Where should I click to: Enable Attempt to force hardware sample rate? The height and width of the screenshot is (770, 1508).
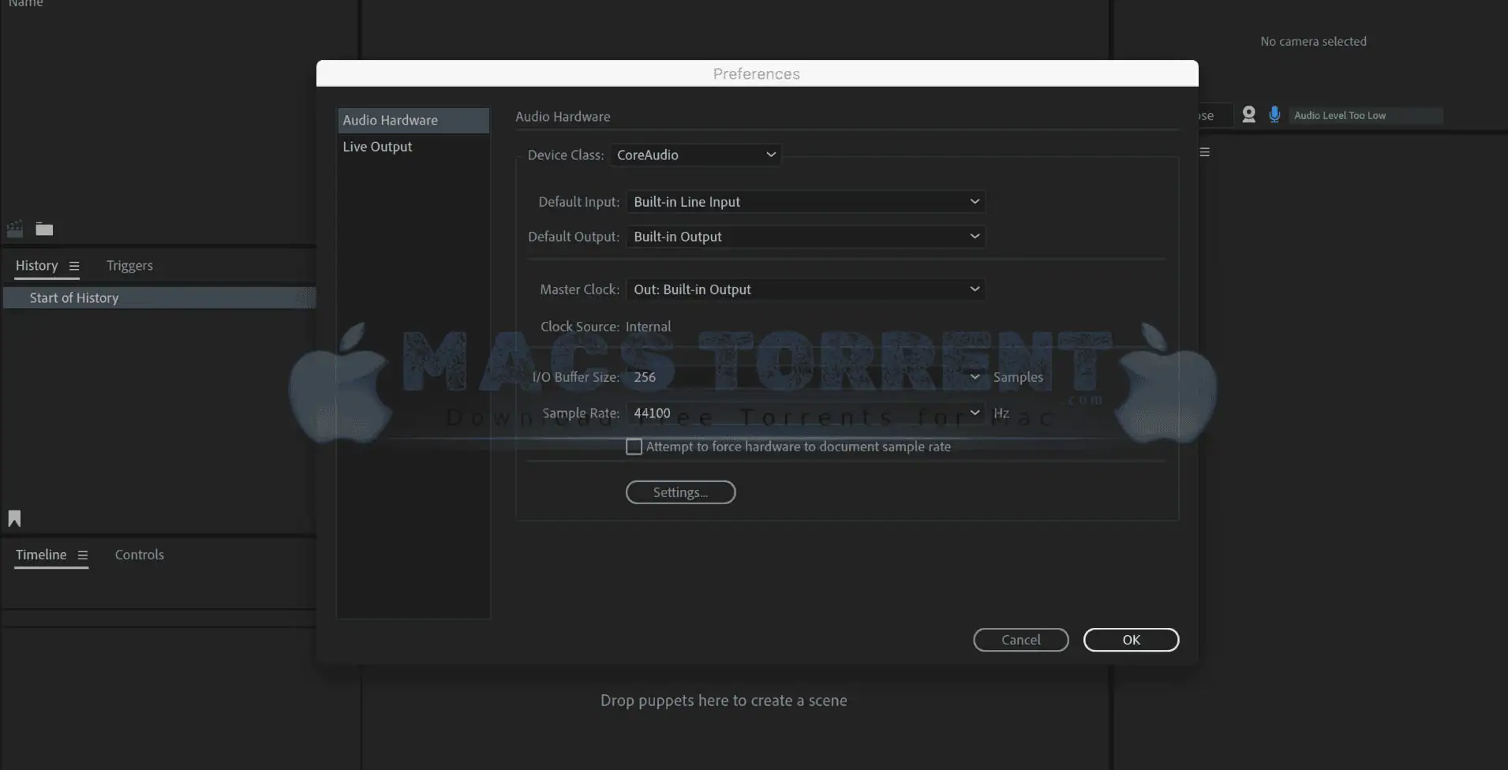[x=634, y=447]
